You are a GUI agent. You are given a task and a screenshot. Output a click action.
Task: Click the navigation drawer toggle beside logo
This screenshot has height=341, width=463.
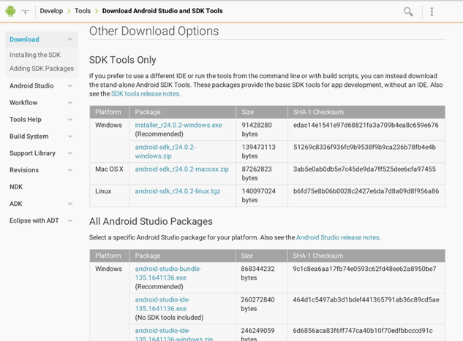point(26,12)
